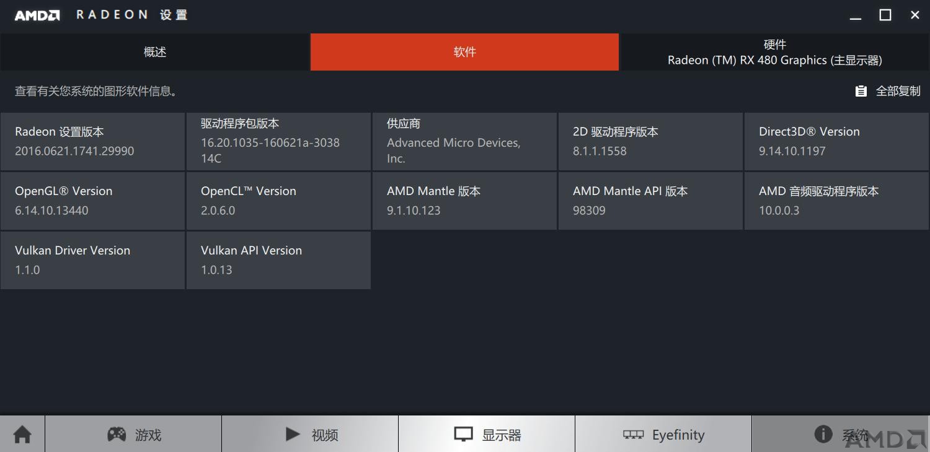Select the 供应商 vendor tile
Screen dimensions: 930x452
pyautogui.click(x=464, y=141)
